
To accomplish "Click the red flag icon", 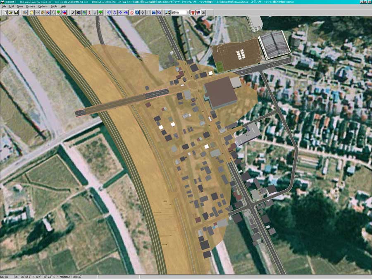I will [x=198, y=12].
